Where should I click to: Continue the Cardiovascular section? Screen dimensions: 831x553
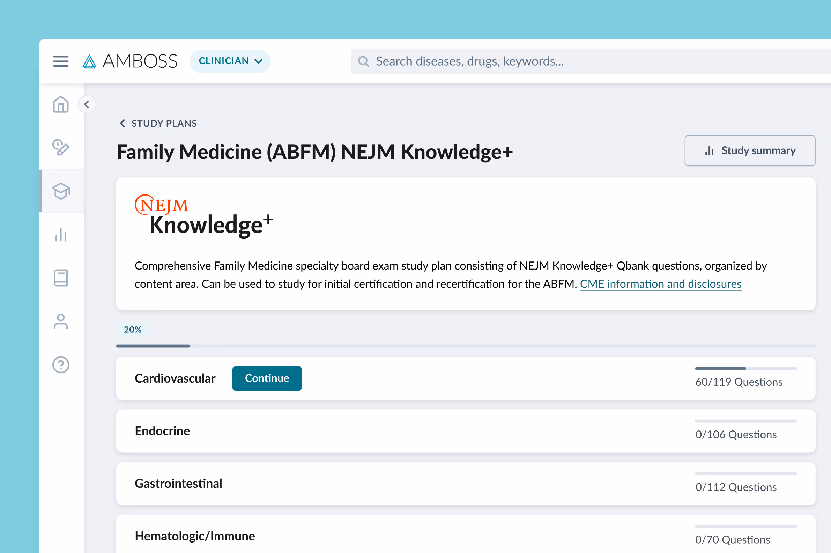(x=267, y=378)
